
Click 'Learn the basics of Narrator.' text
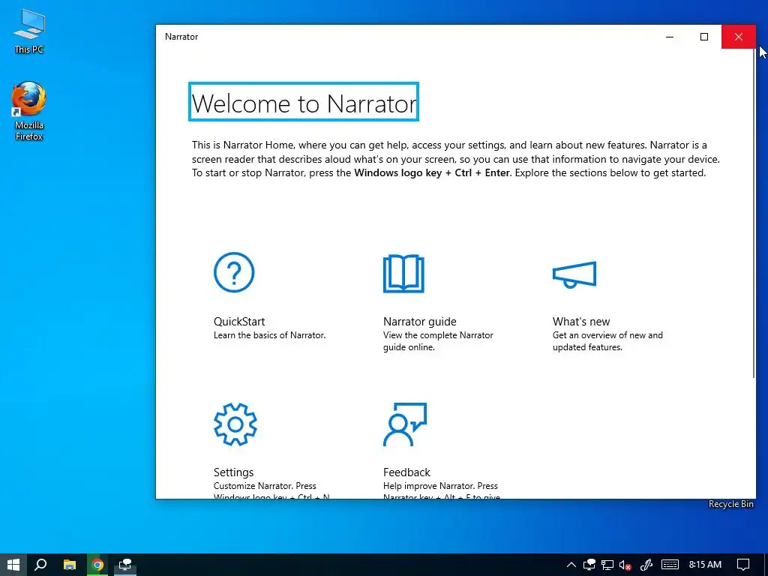click(x=269, y=335)
